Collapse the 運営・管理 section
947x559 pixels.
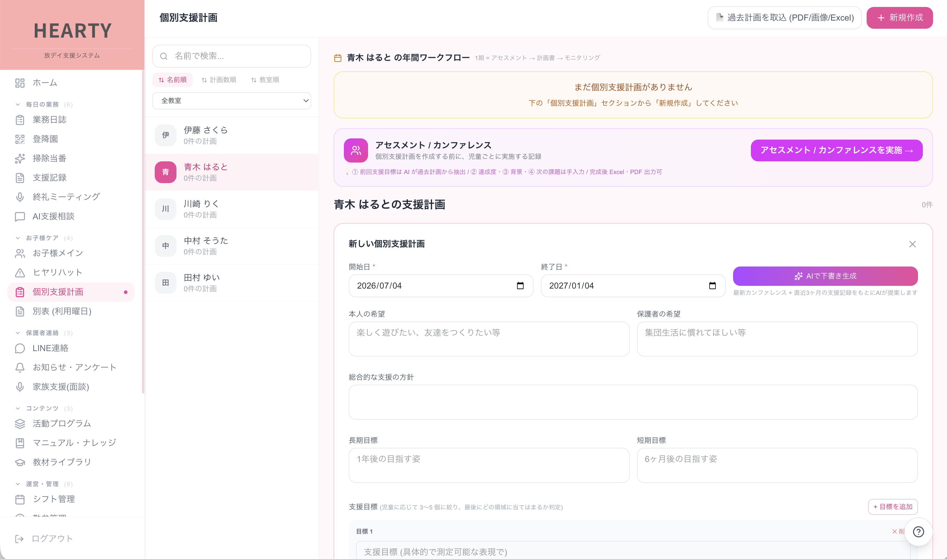pyautogui.click(x=44, y=484)
